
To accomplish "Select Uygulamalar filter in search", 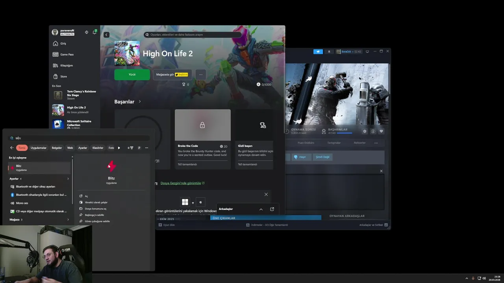I will click(39, 148).
